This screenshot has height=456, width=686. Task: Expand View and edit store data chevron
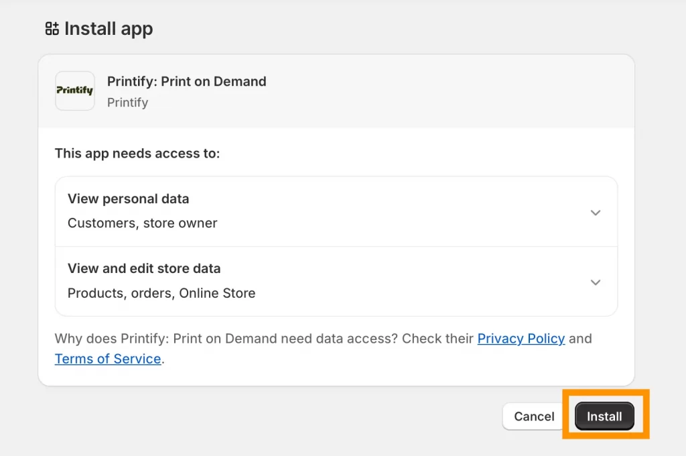click(596, 282)
